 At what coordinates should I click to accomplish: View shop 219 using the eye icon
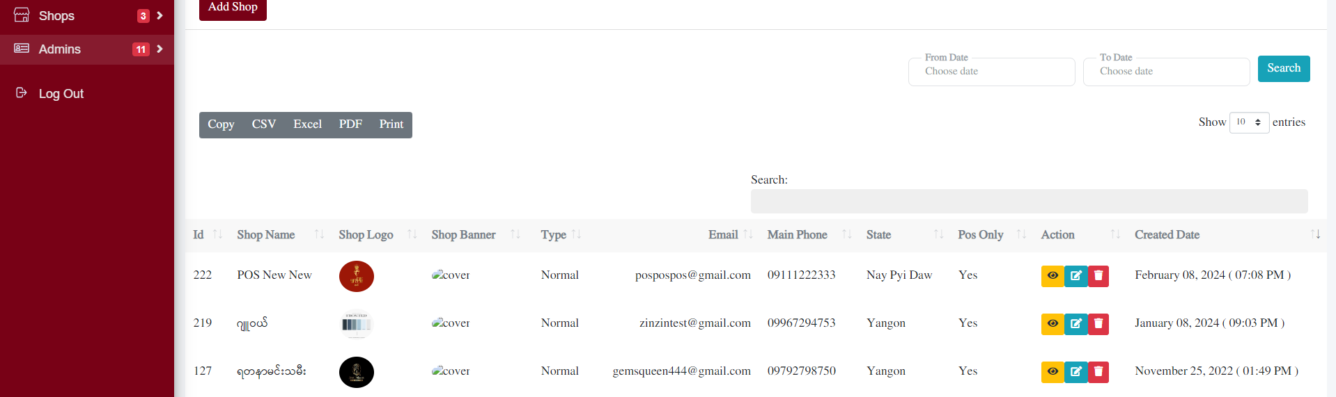(x=1053, y=324)
